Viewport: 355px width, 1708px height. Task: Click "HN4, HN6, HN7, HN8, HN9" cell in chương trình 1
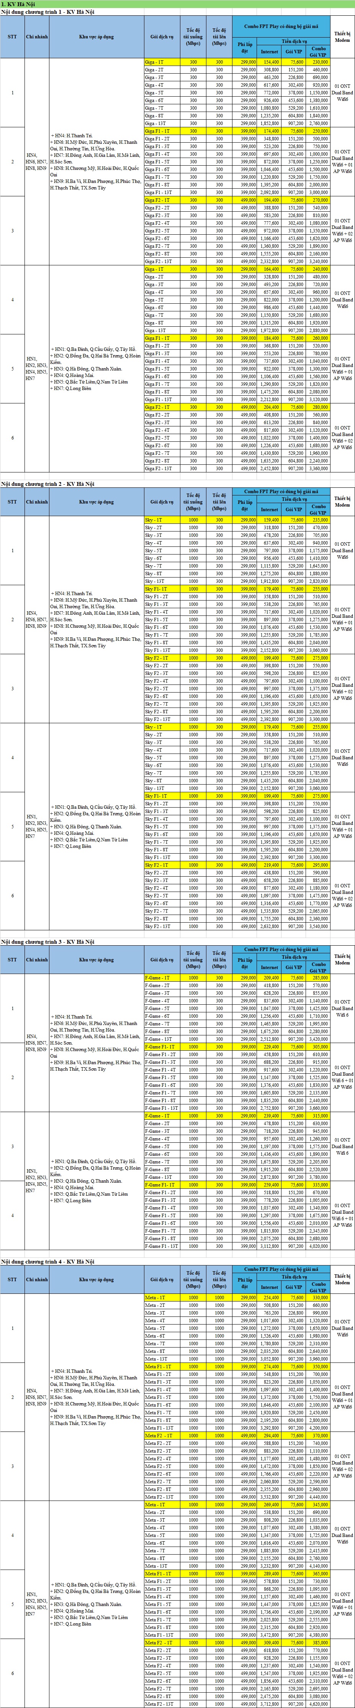click(36, 162)
